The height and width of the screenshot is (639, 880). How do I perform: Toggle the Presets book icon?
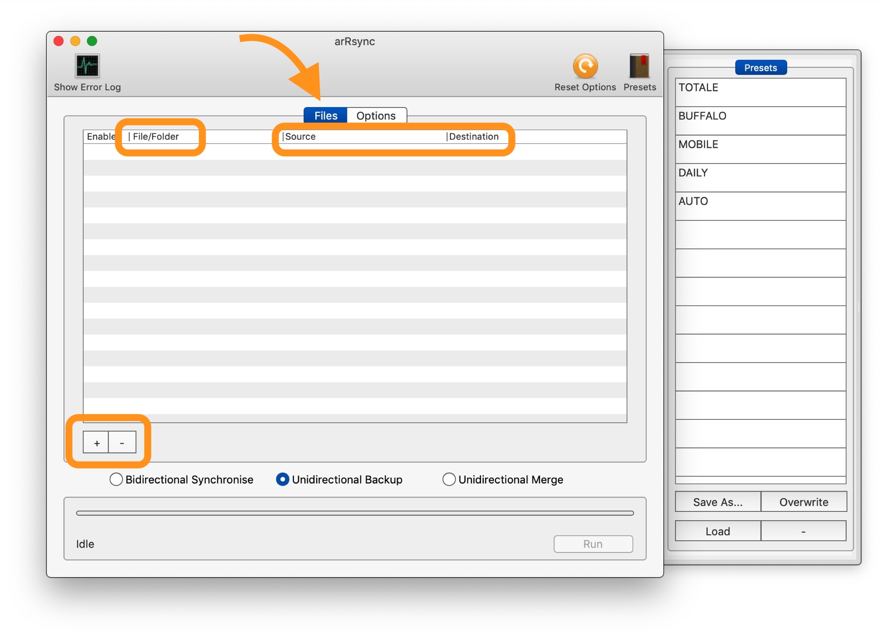(x=639, y=66)
